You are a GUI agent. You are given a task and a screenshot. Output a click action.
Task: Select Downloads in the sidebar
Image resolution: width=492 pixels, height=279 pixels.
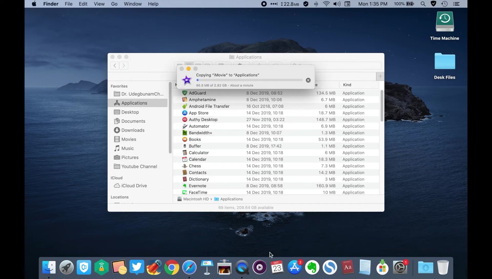[138, 130]
